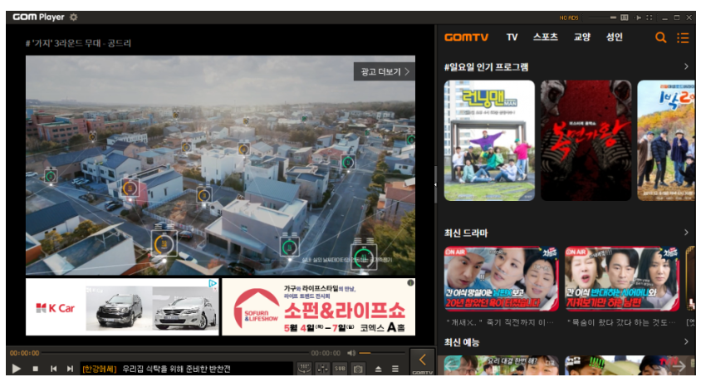Open GOM Player settings gear
Screen dimensions: 701x382
coord(74,17)
